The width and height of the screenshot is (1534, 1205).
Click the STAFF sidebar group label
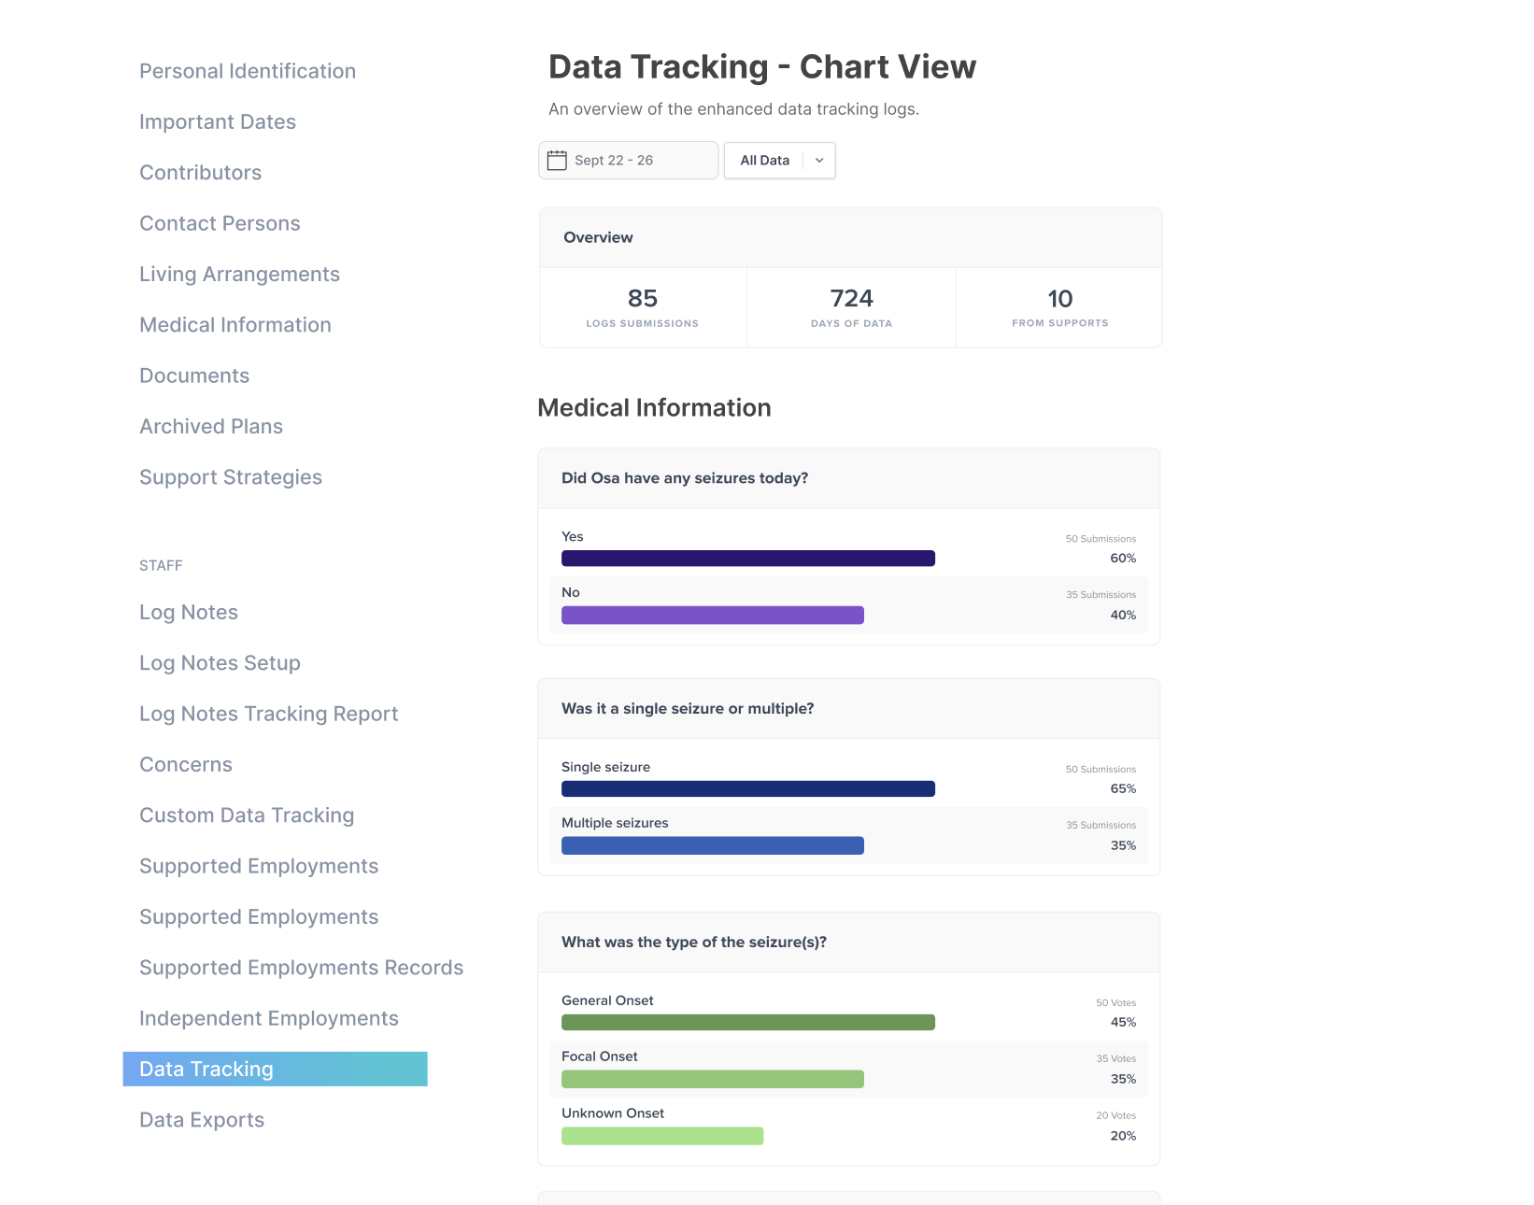(161, 565)
